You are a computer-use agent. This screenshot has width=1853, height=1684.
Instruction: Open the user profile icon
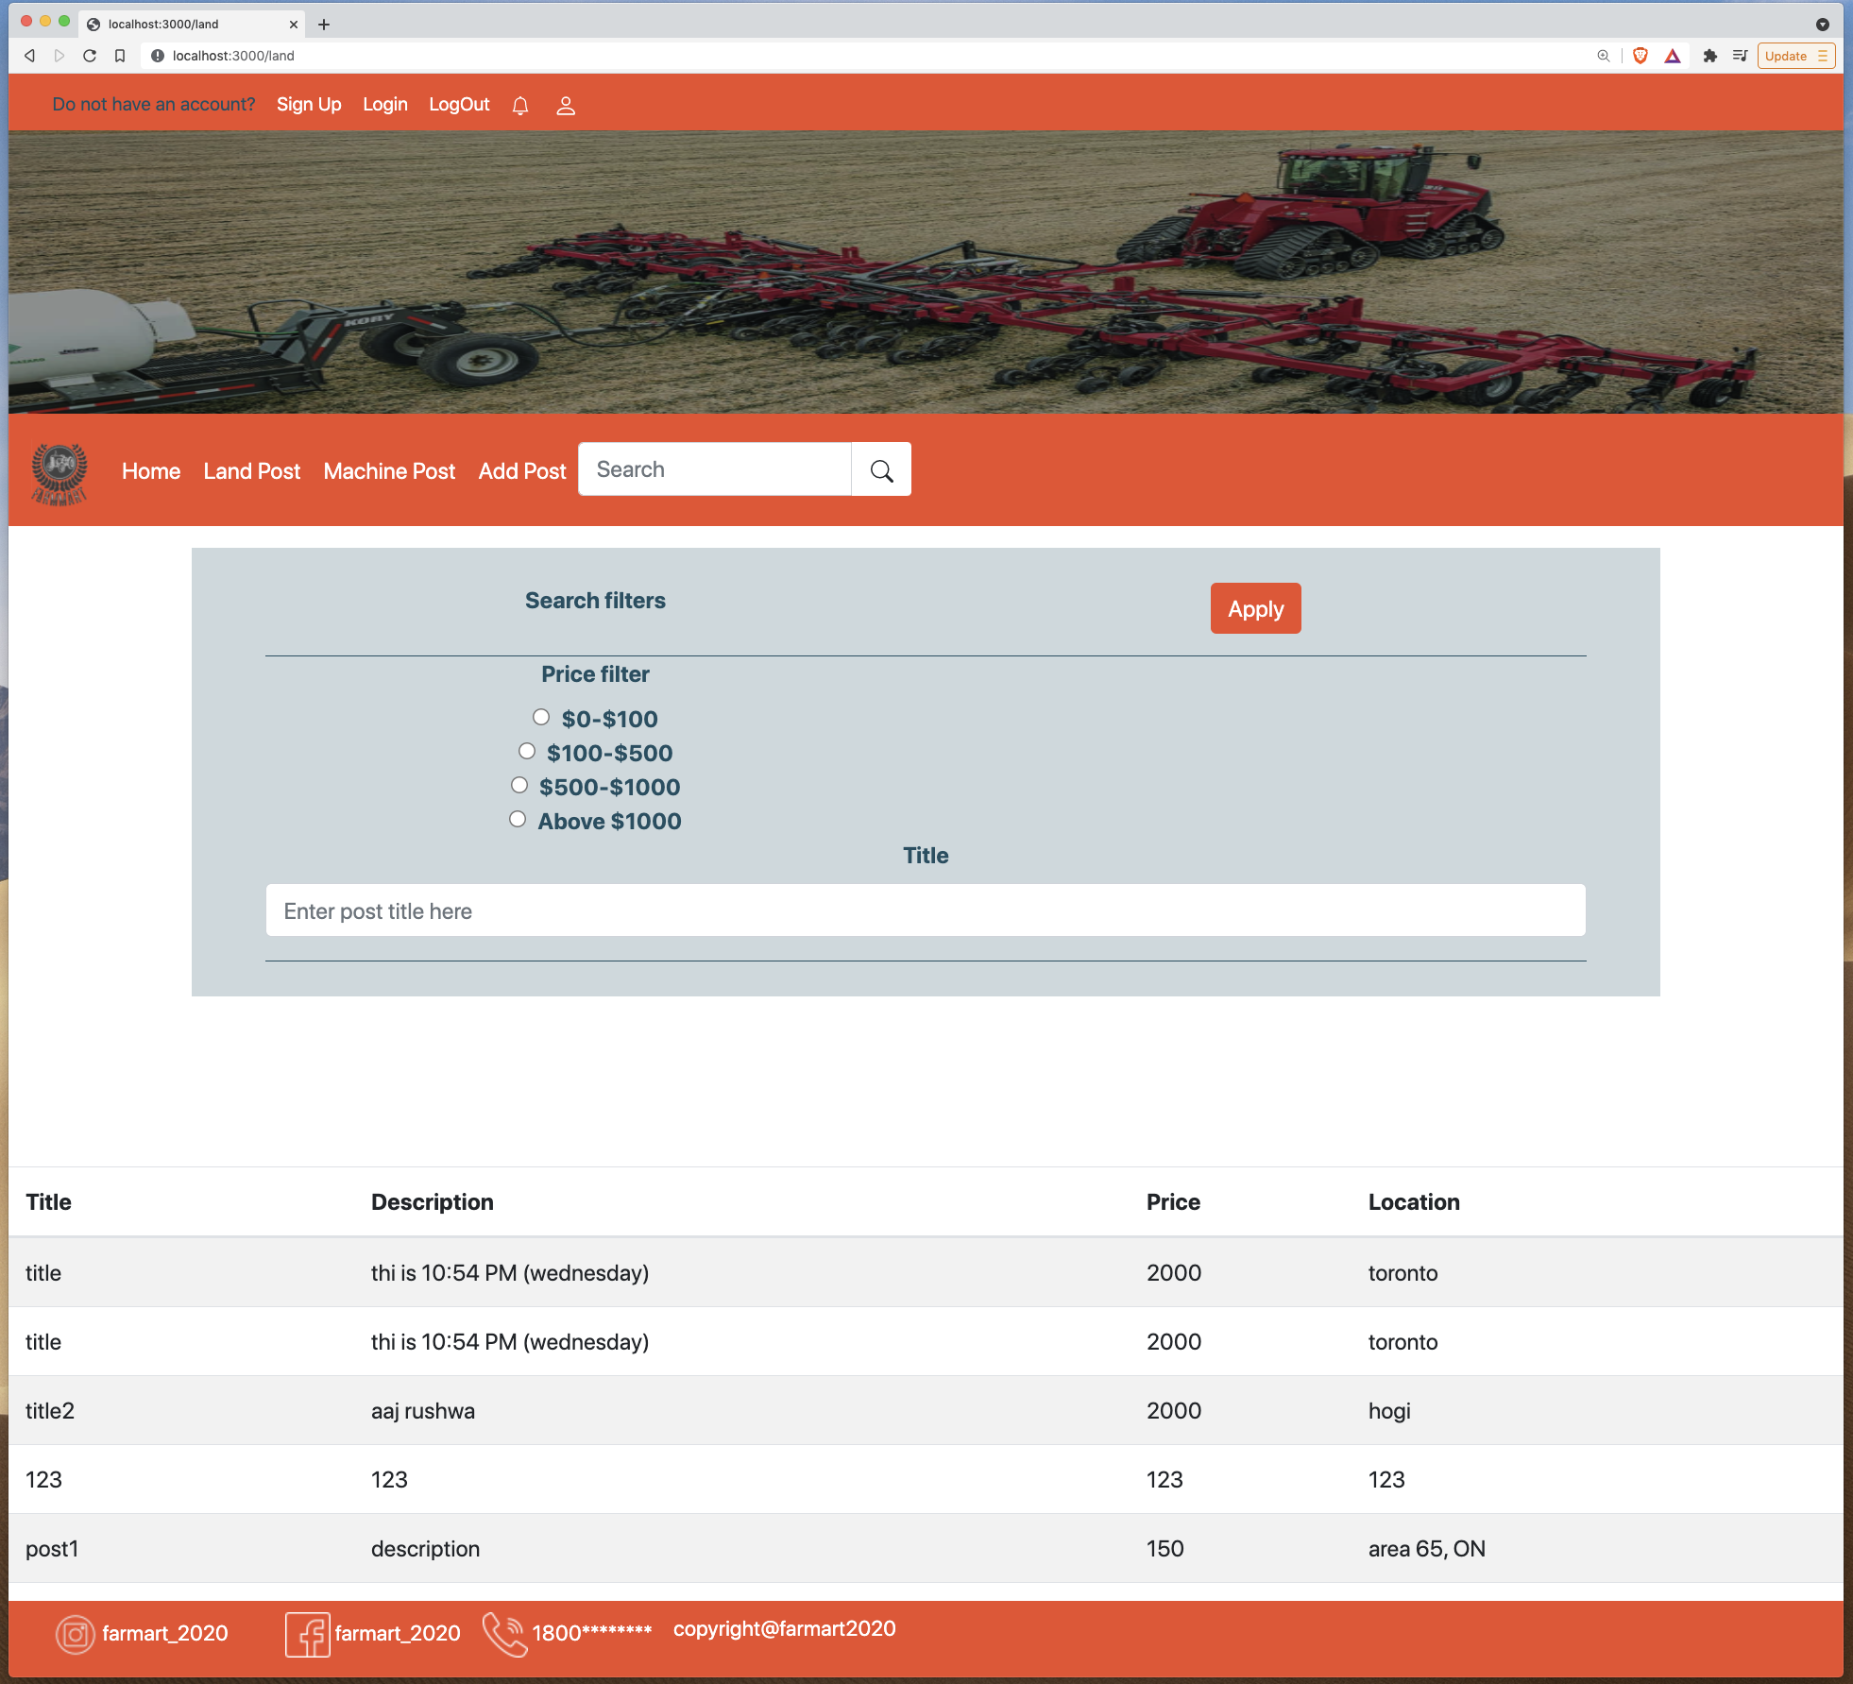pyautogui.click(x=566, y=106)
